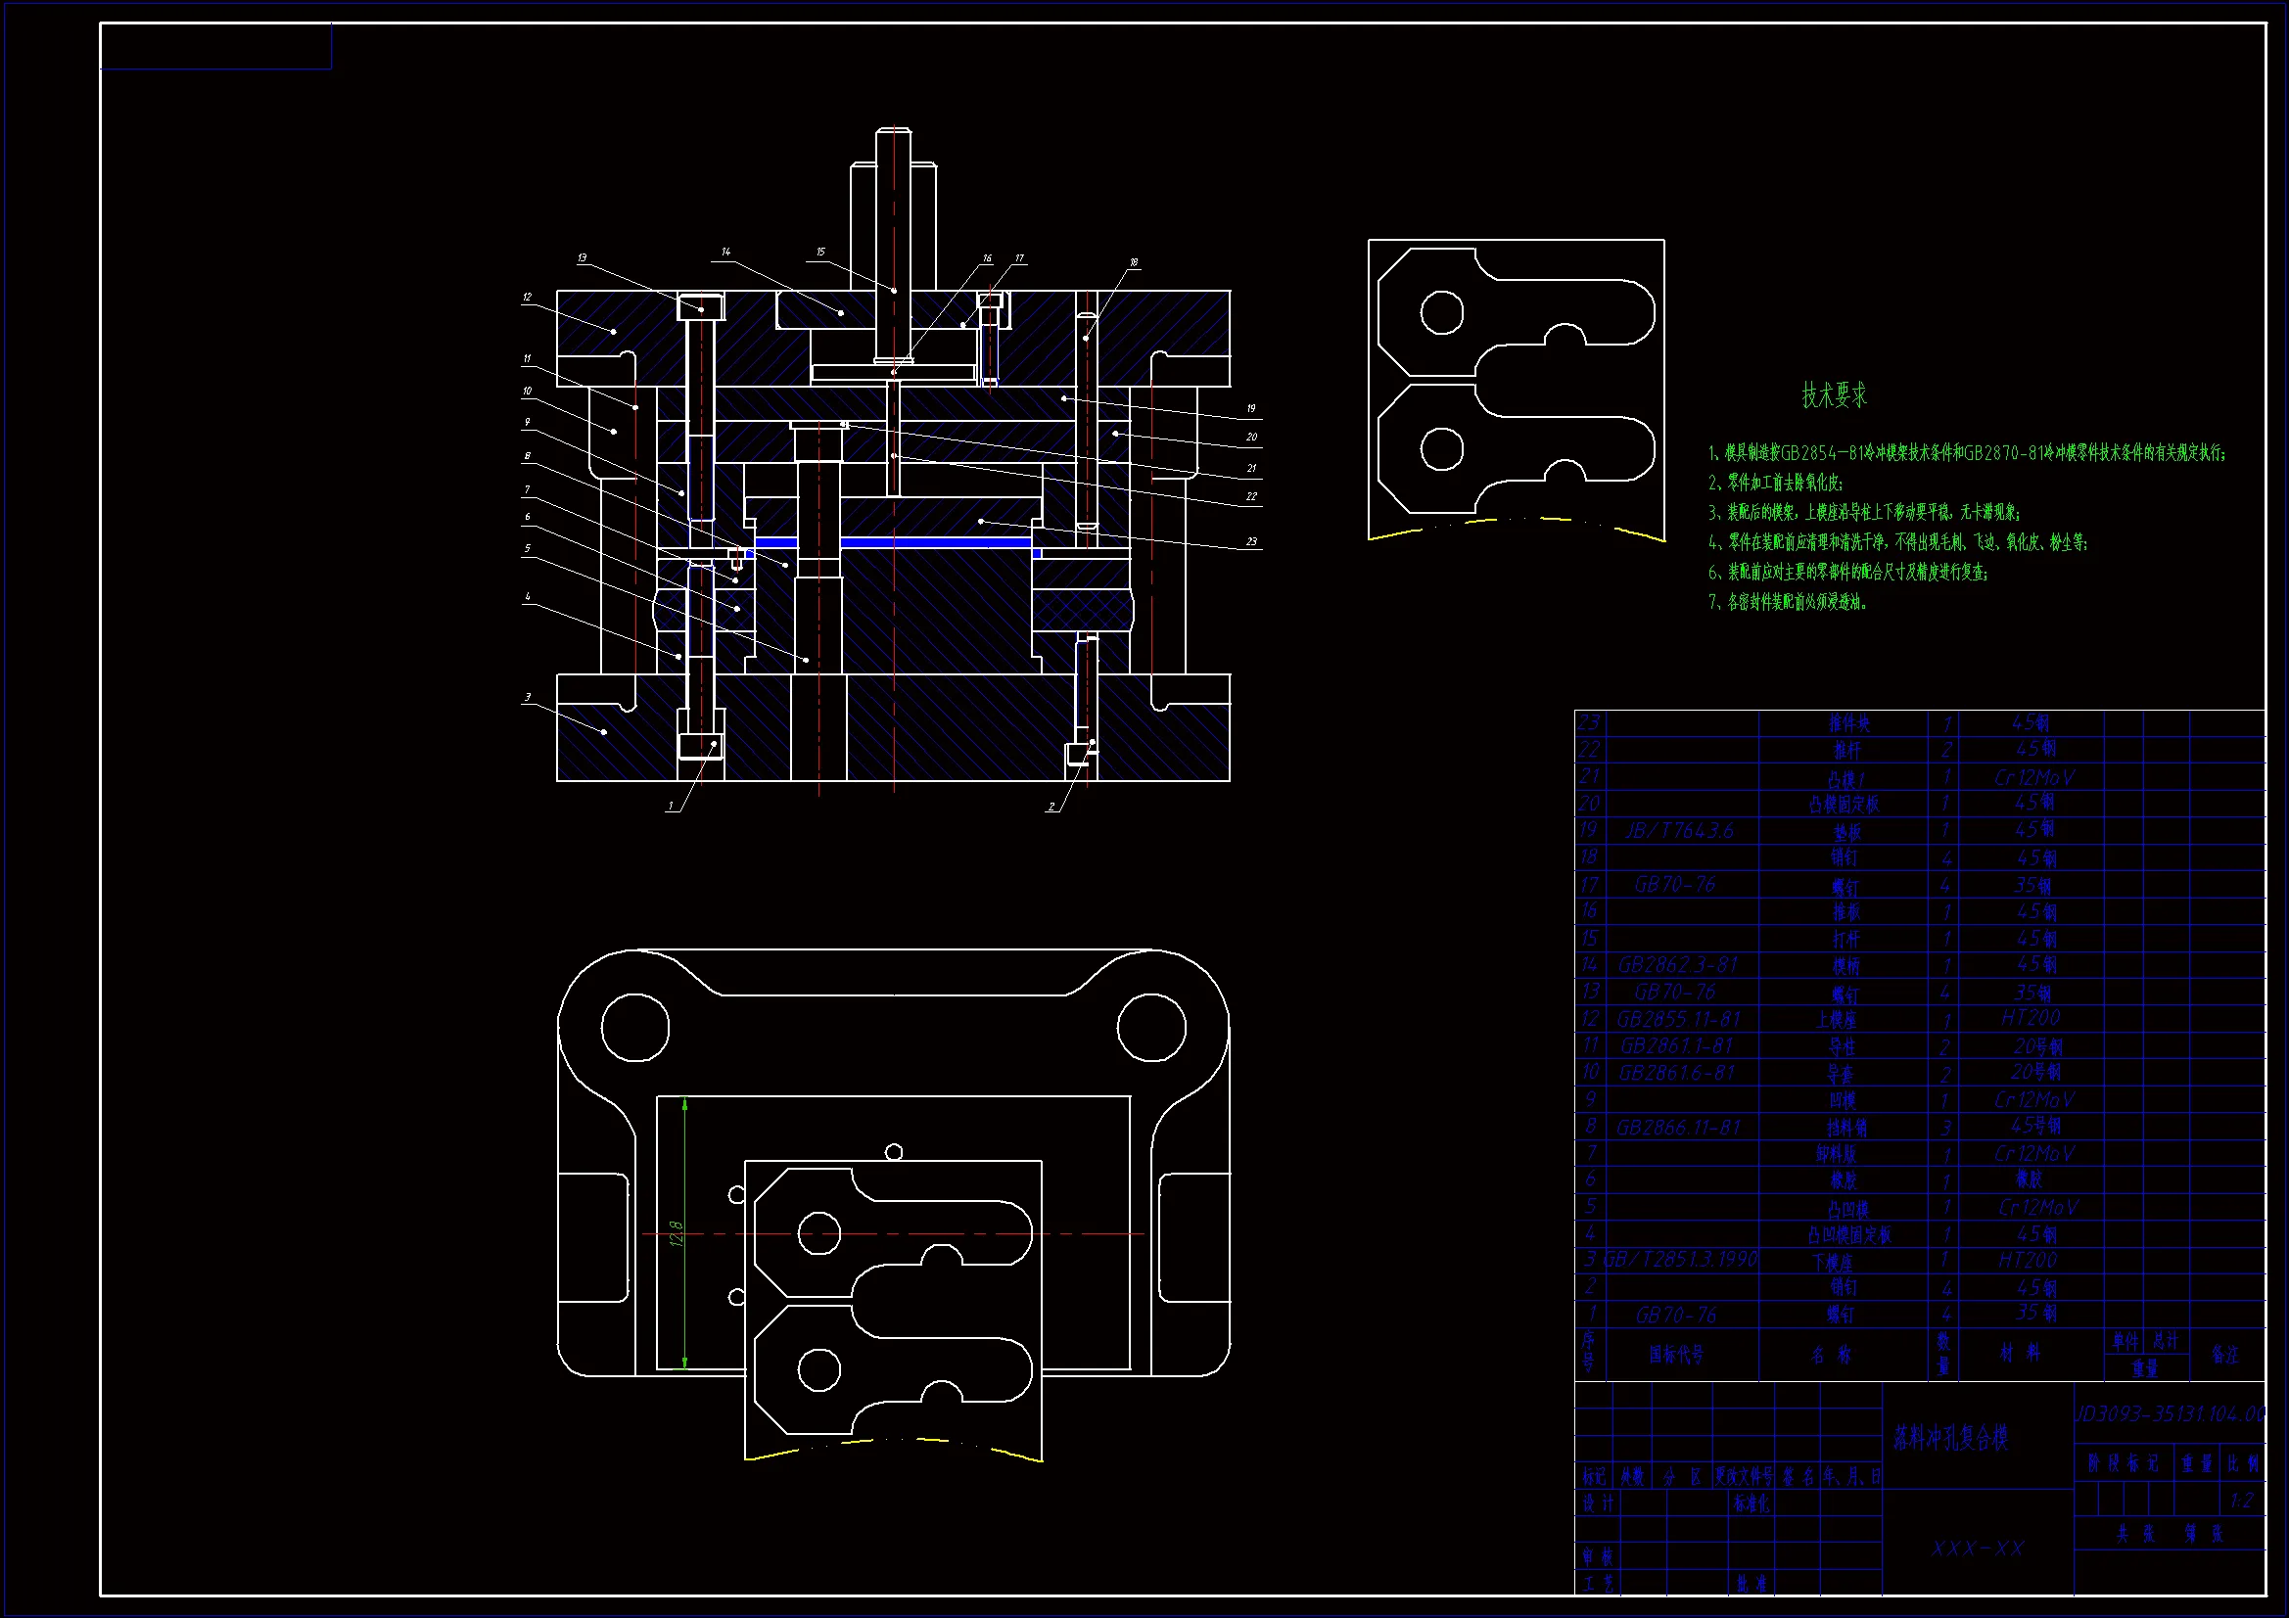Click left guide hole circle in plan view
The width and height of the screenshot is (2289, 1618).
(635, 1026)
